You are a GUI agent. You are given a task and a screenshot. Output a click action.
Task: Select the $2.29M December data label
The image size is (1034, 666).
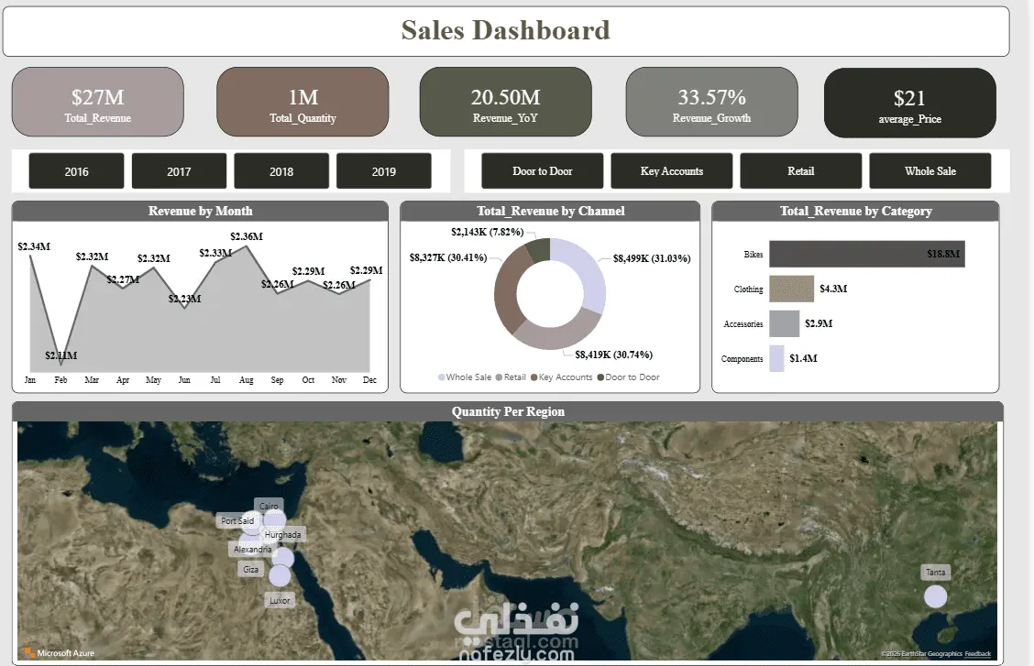coord(366,270)
